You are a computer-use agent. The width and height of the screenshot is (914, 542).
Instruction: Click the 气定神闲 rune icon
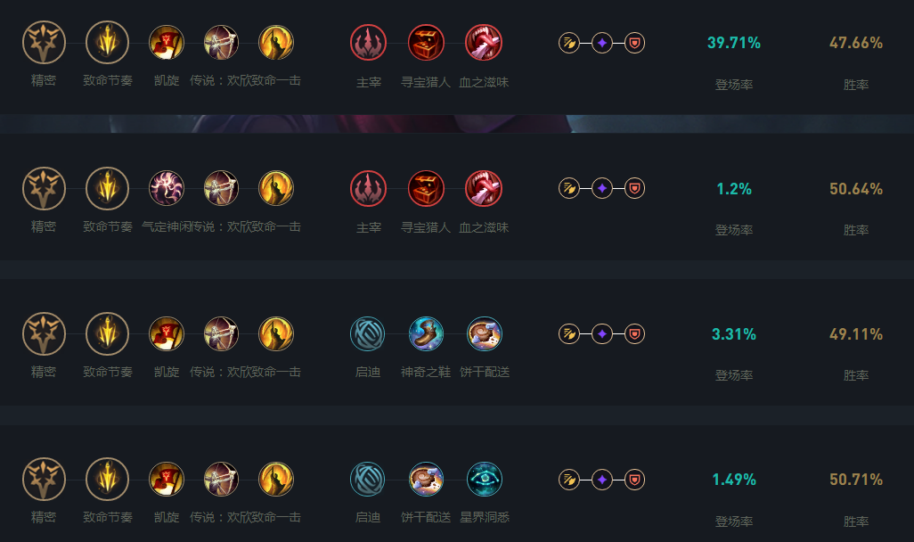[167, 188]
